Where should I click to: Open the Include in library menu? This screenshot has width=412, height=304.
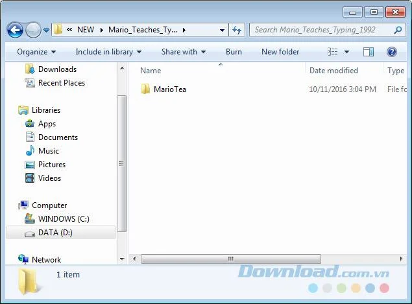(x=108, y=52)
